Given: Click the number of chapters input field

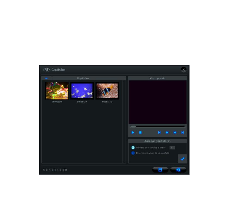Looking at the screenshot, I should (x=172, y=147).
